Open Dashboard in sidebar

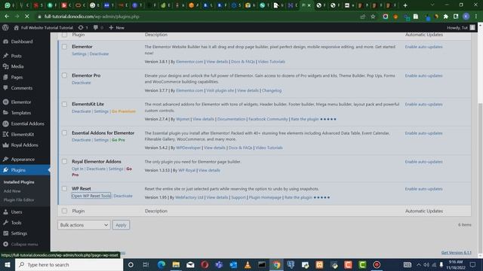tap(22, 41)
